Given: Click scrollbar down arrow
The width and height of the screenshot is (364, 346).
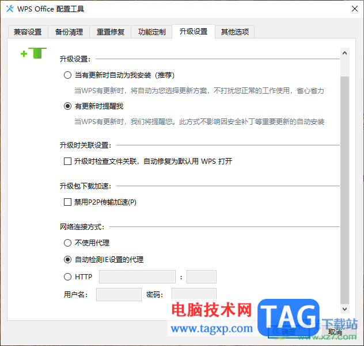Looking at the screenshot, I should pos(345,309).
